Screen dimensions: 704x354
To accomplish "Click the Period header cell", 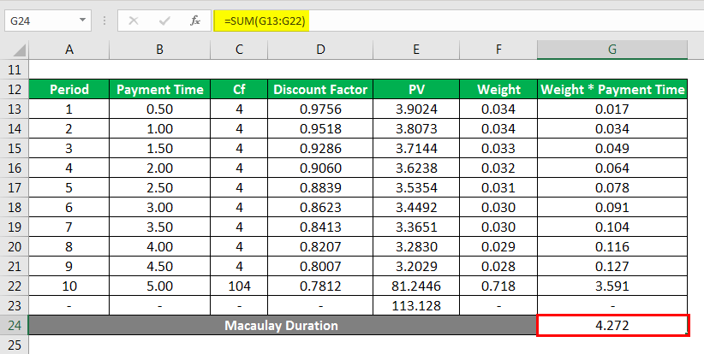I will coord(69,89).
